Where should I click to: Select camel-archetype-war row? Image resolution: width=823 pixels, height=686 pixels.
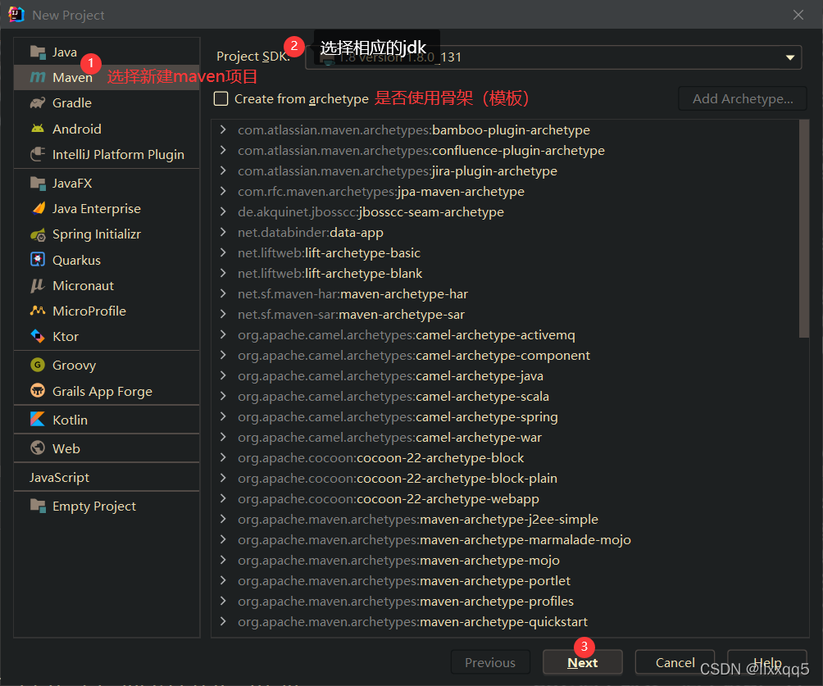505,437
